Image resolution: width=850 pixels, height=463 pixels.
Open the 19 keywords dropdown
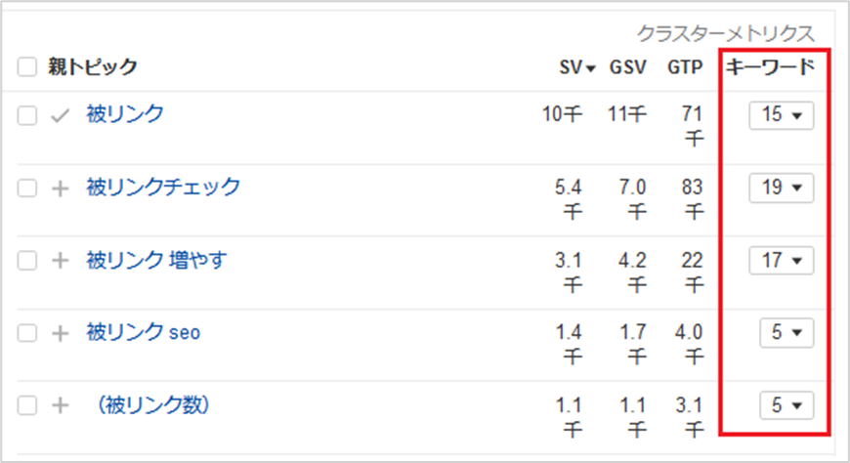pyautogui.click(x=782, y=188)
